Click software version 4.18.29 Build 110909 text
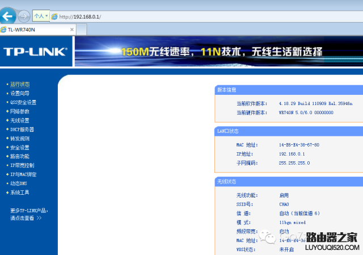 click(315, 103)
